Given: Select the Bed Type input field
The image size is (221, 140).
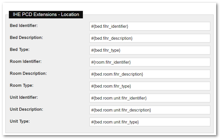Looking at the screenshot, I should pyautogui.click(x=150, y=50).
